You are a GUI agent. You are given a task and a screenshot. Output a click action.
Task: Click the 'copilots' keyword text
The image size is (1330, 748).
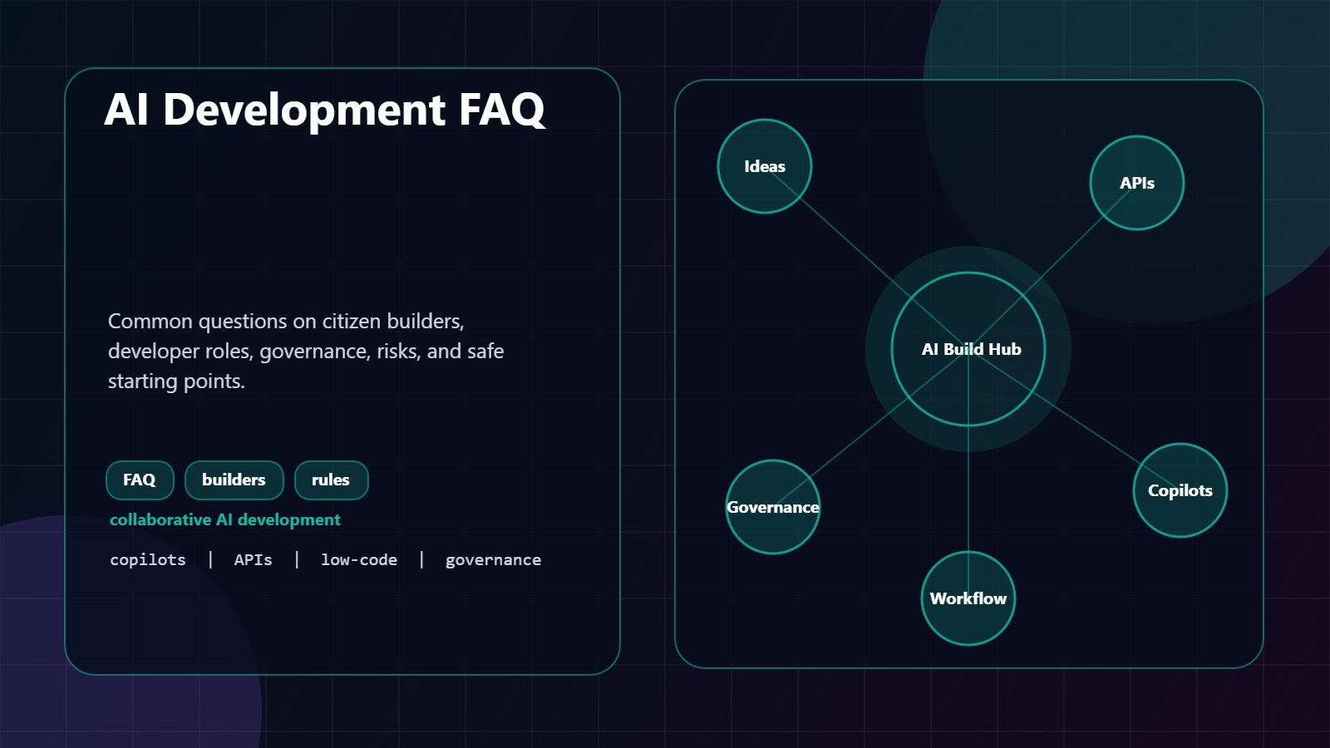(148, 560)
